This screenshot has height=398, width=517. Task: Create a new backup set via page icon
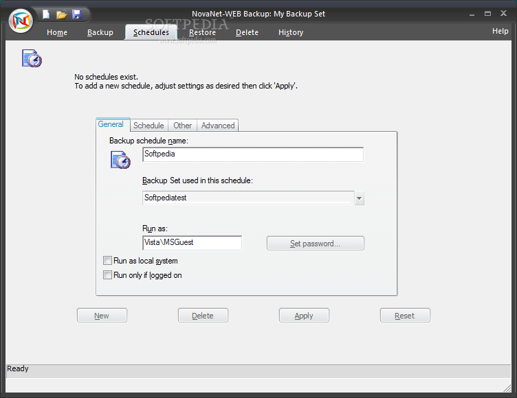point(46,14)
